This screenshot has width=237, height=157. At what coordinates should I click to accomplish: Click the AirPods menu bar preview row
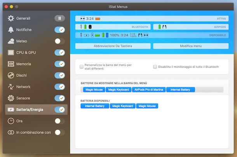pyautogui.click(x=191, y=27)
